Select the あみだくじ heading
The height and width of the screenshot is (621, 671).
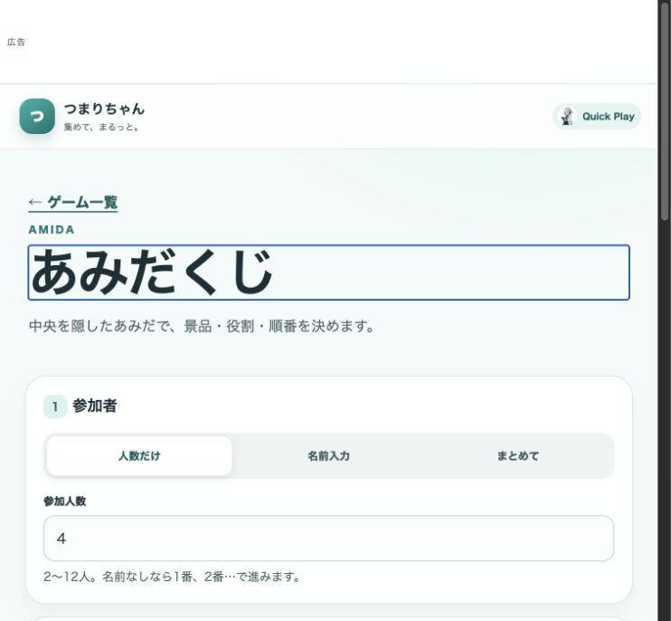[328, 272]
